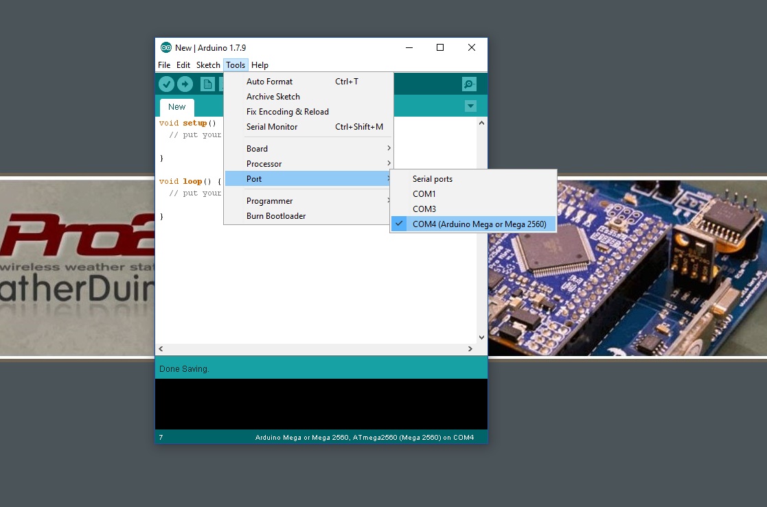Click the Arduino logo in title bar
Screen dimensions: 767x507
(165, 47)
